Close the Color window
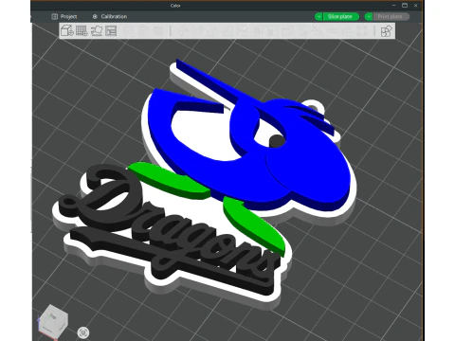455x341 pixels. click(416, 6)
